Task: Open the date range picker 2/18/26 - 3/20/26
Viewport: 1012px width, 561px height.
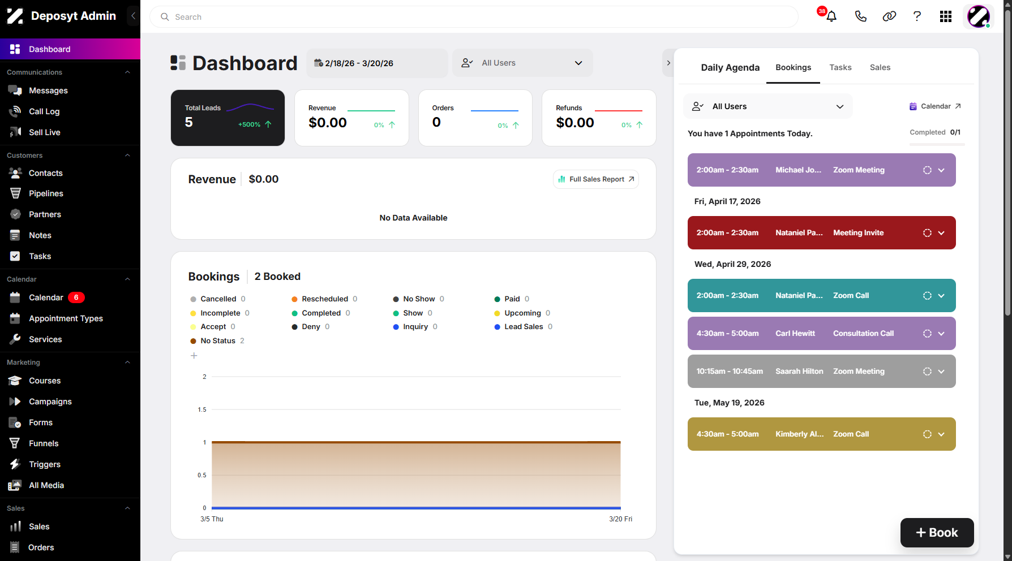Action: [377, 63]
